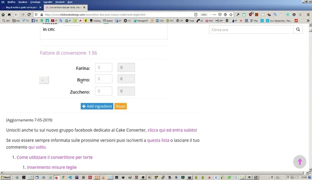Open the Segnalibri menu

[47, 2]
